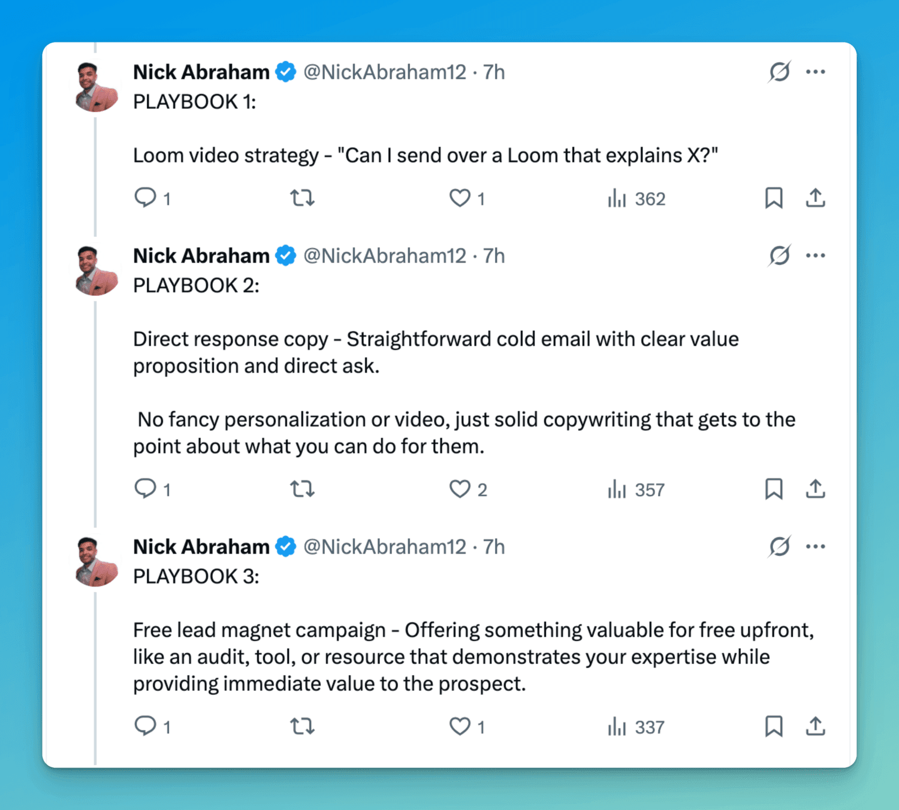This screenshot has height=810, width=899.
Task: Like the PLAYBOOK 1 tweet
Action: click(x=460, y=198)
